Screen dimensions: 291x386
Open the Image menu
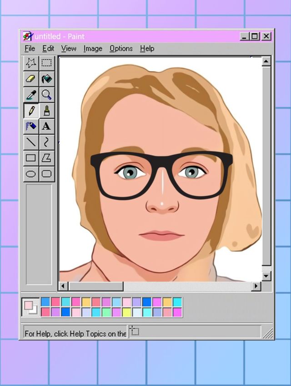[x=93, y=48]
